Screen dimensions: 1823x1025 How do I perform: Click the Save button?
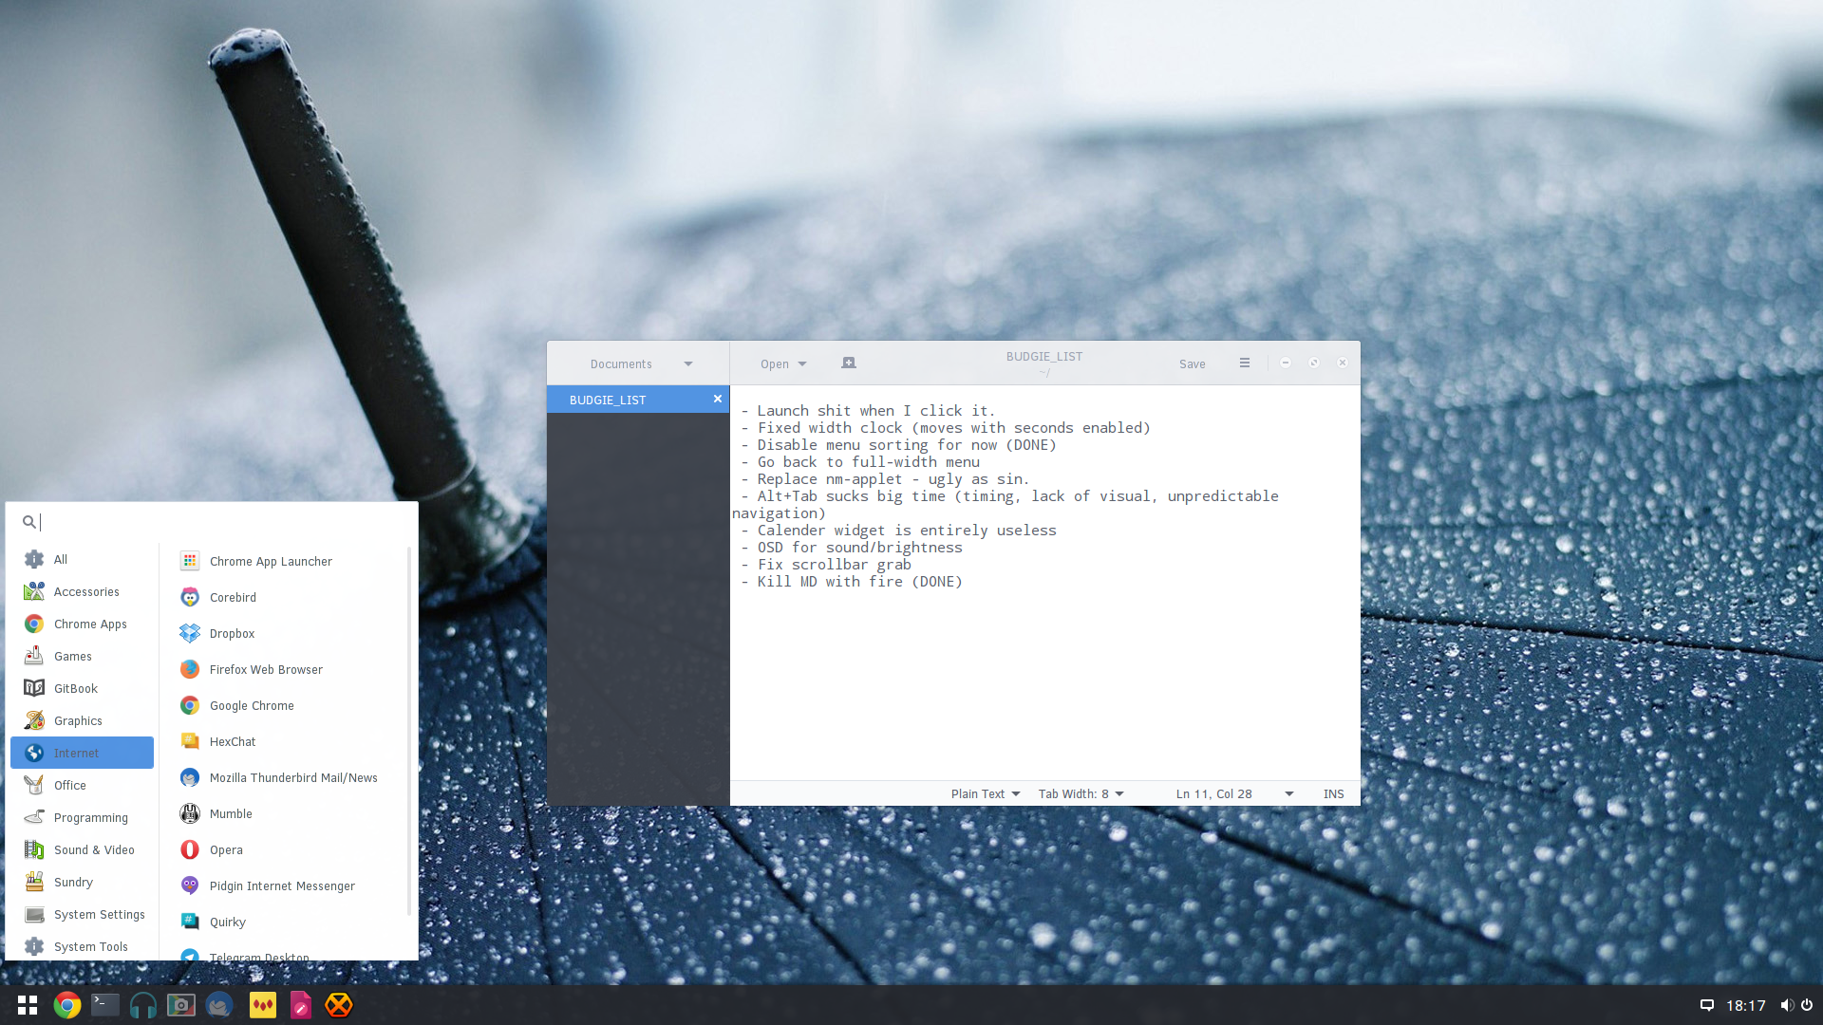1192,363
